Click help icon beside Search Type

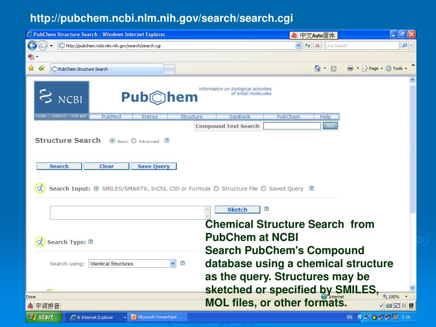tap(91, 242)
